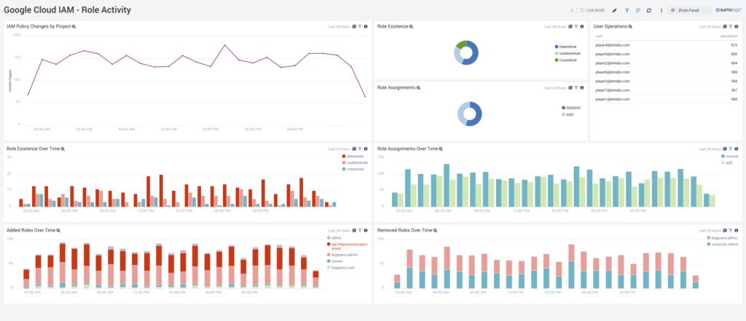Click the Last 24 Hours label on IAM Policy Changes

[x=339, y=27]
